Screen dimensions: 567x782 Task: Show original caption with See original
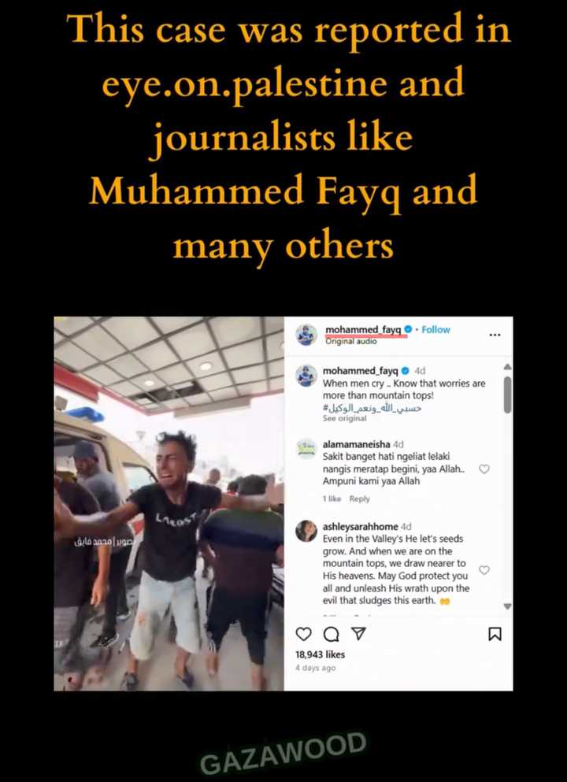[344, 418]
